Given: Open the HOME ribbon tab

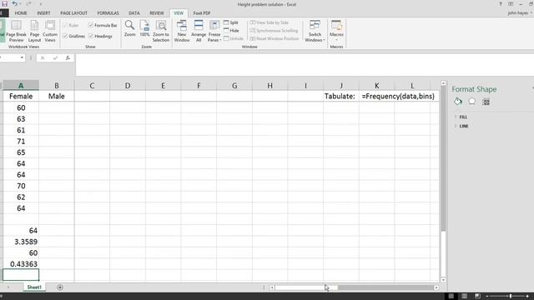Looking at the screenshot, I should point(20,13).
